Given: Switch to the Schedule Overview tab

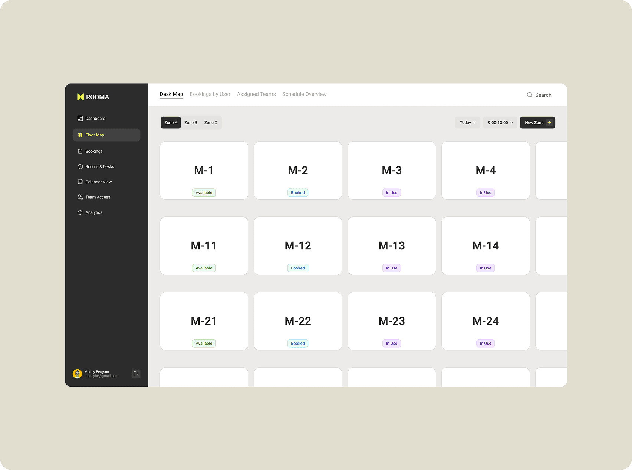Looking at the screenshot, I should [x=305, y=94].
